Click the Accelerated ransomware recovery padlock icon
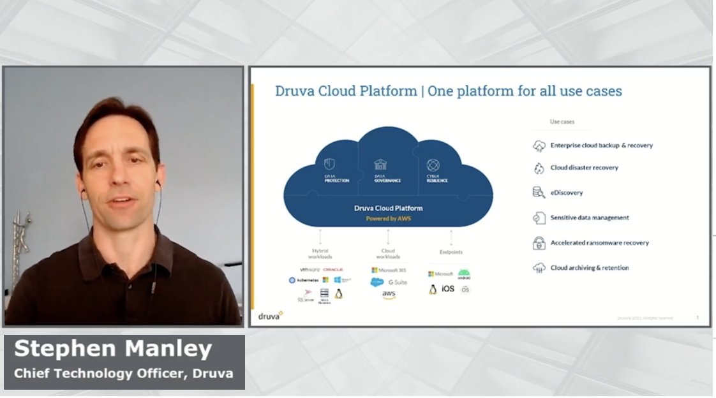The height and width of the screenshot is (398, 716). 539,243
